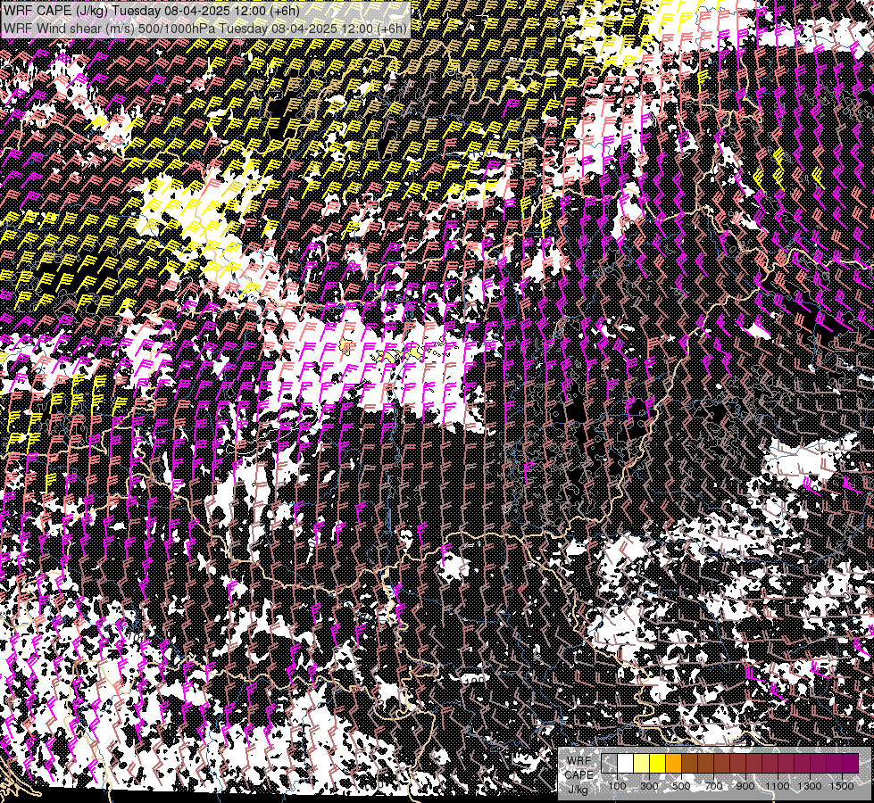Select the pale yellow 200–300 J/kg legend swatch
The height and width of the screenshot is (803, 874).
point(642,763)
